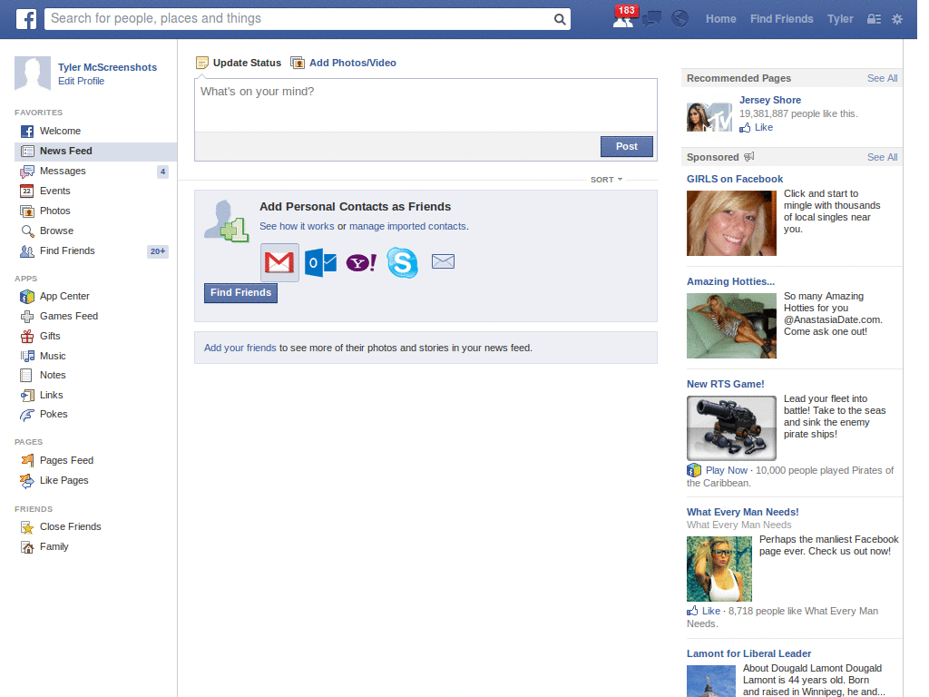Select Update Status tab
The image size is (929, 697).
pos(239,63)
